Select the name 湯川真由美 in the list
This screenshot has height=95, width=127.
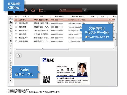pyautogui.click(x=23, y=23)
